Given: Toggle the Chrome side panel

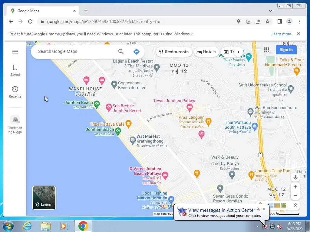Looking at the screenshot, I should [279, 21].
